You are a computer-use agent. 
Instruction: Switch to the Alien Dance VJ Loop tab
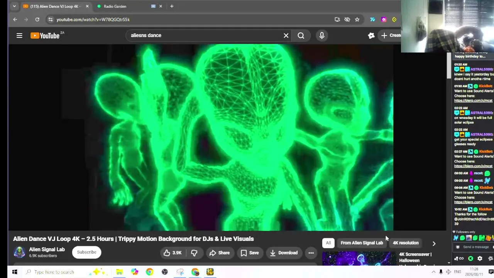point(56,6)
